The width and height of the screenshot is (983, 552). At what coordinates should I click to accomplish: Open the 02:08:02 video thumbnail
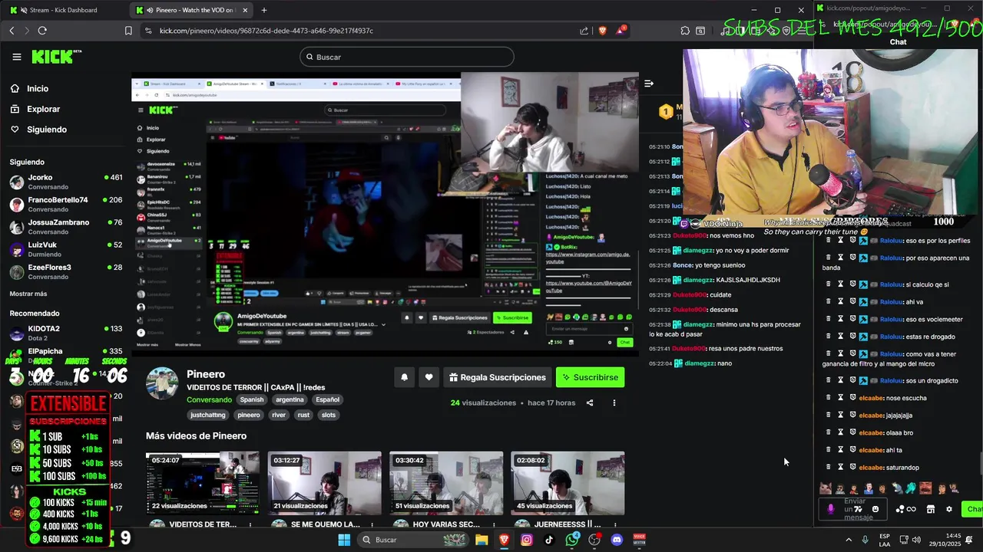click(x=568, y=483)
